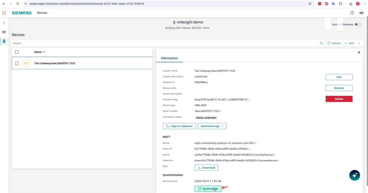Expand the Download logs dropdown

pos(212,126)
